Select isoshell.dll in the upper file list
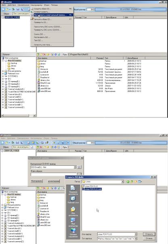 pyautogui.click(x=43, y=72)
